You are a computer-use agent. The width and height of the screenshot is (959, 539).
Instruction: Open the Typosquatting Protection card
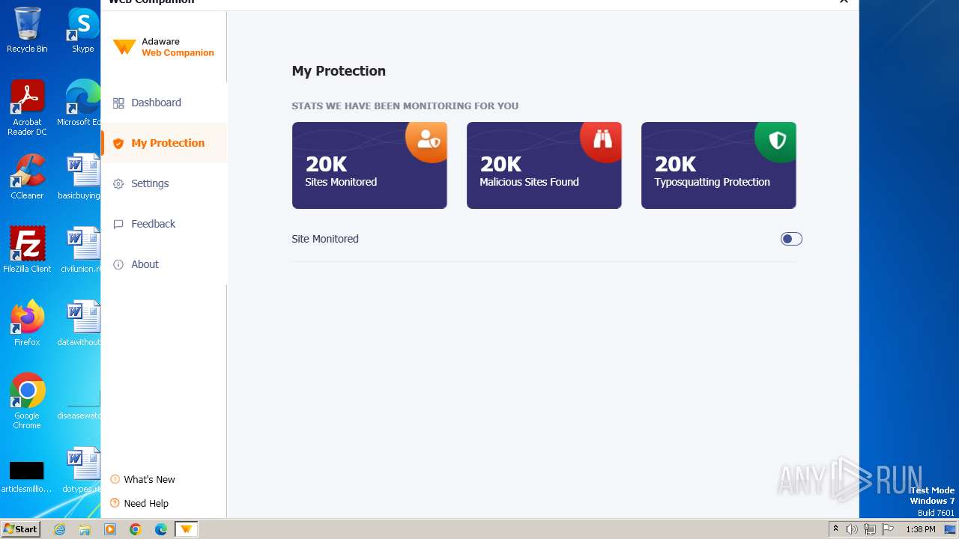click(719, 165)
